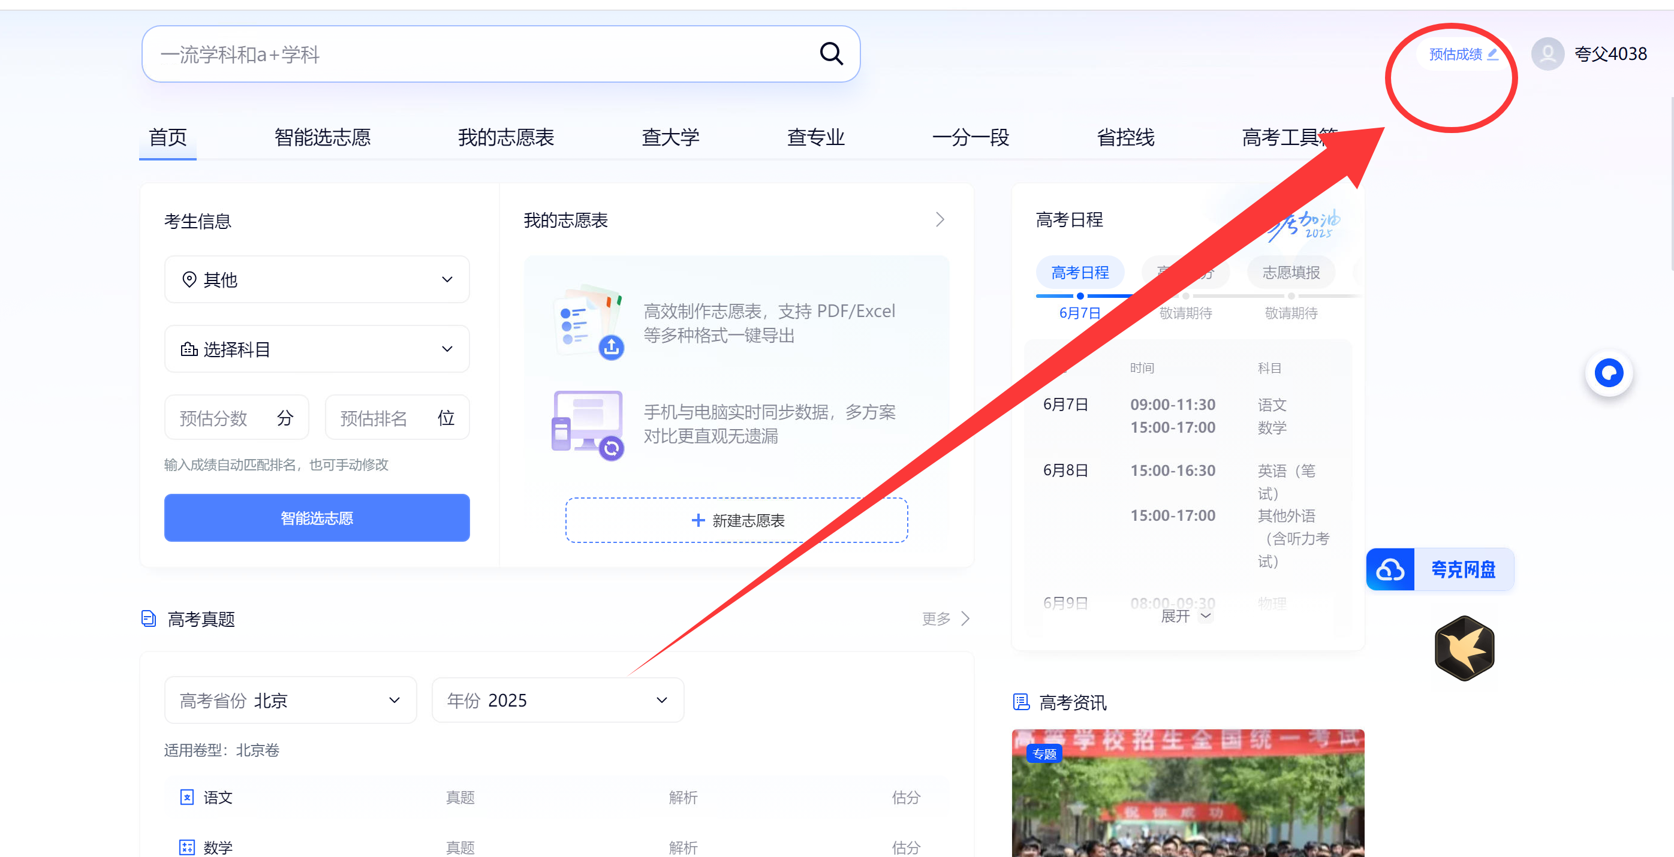Open the 我的志愿表 nav tab
The image size is (1674, 857).
coord(505,138)
